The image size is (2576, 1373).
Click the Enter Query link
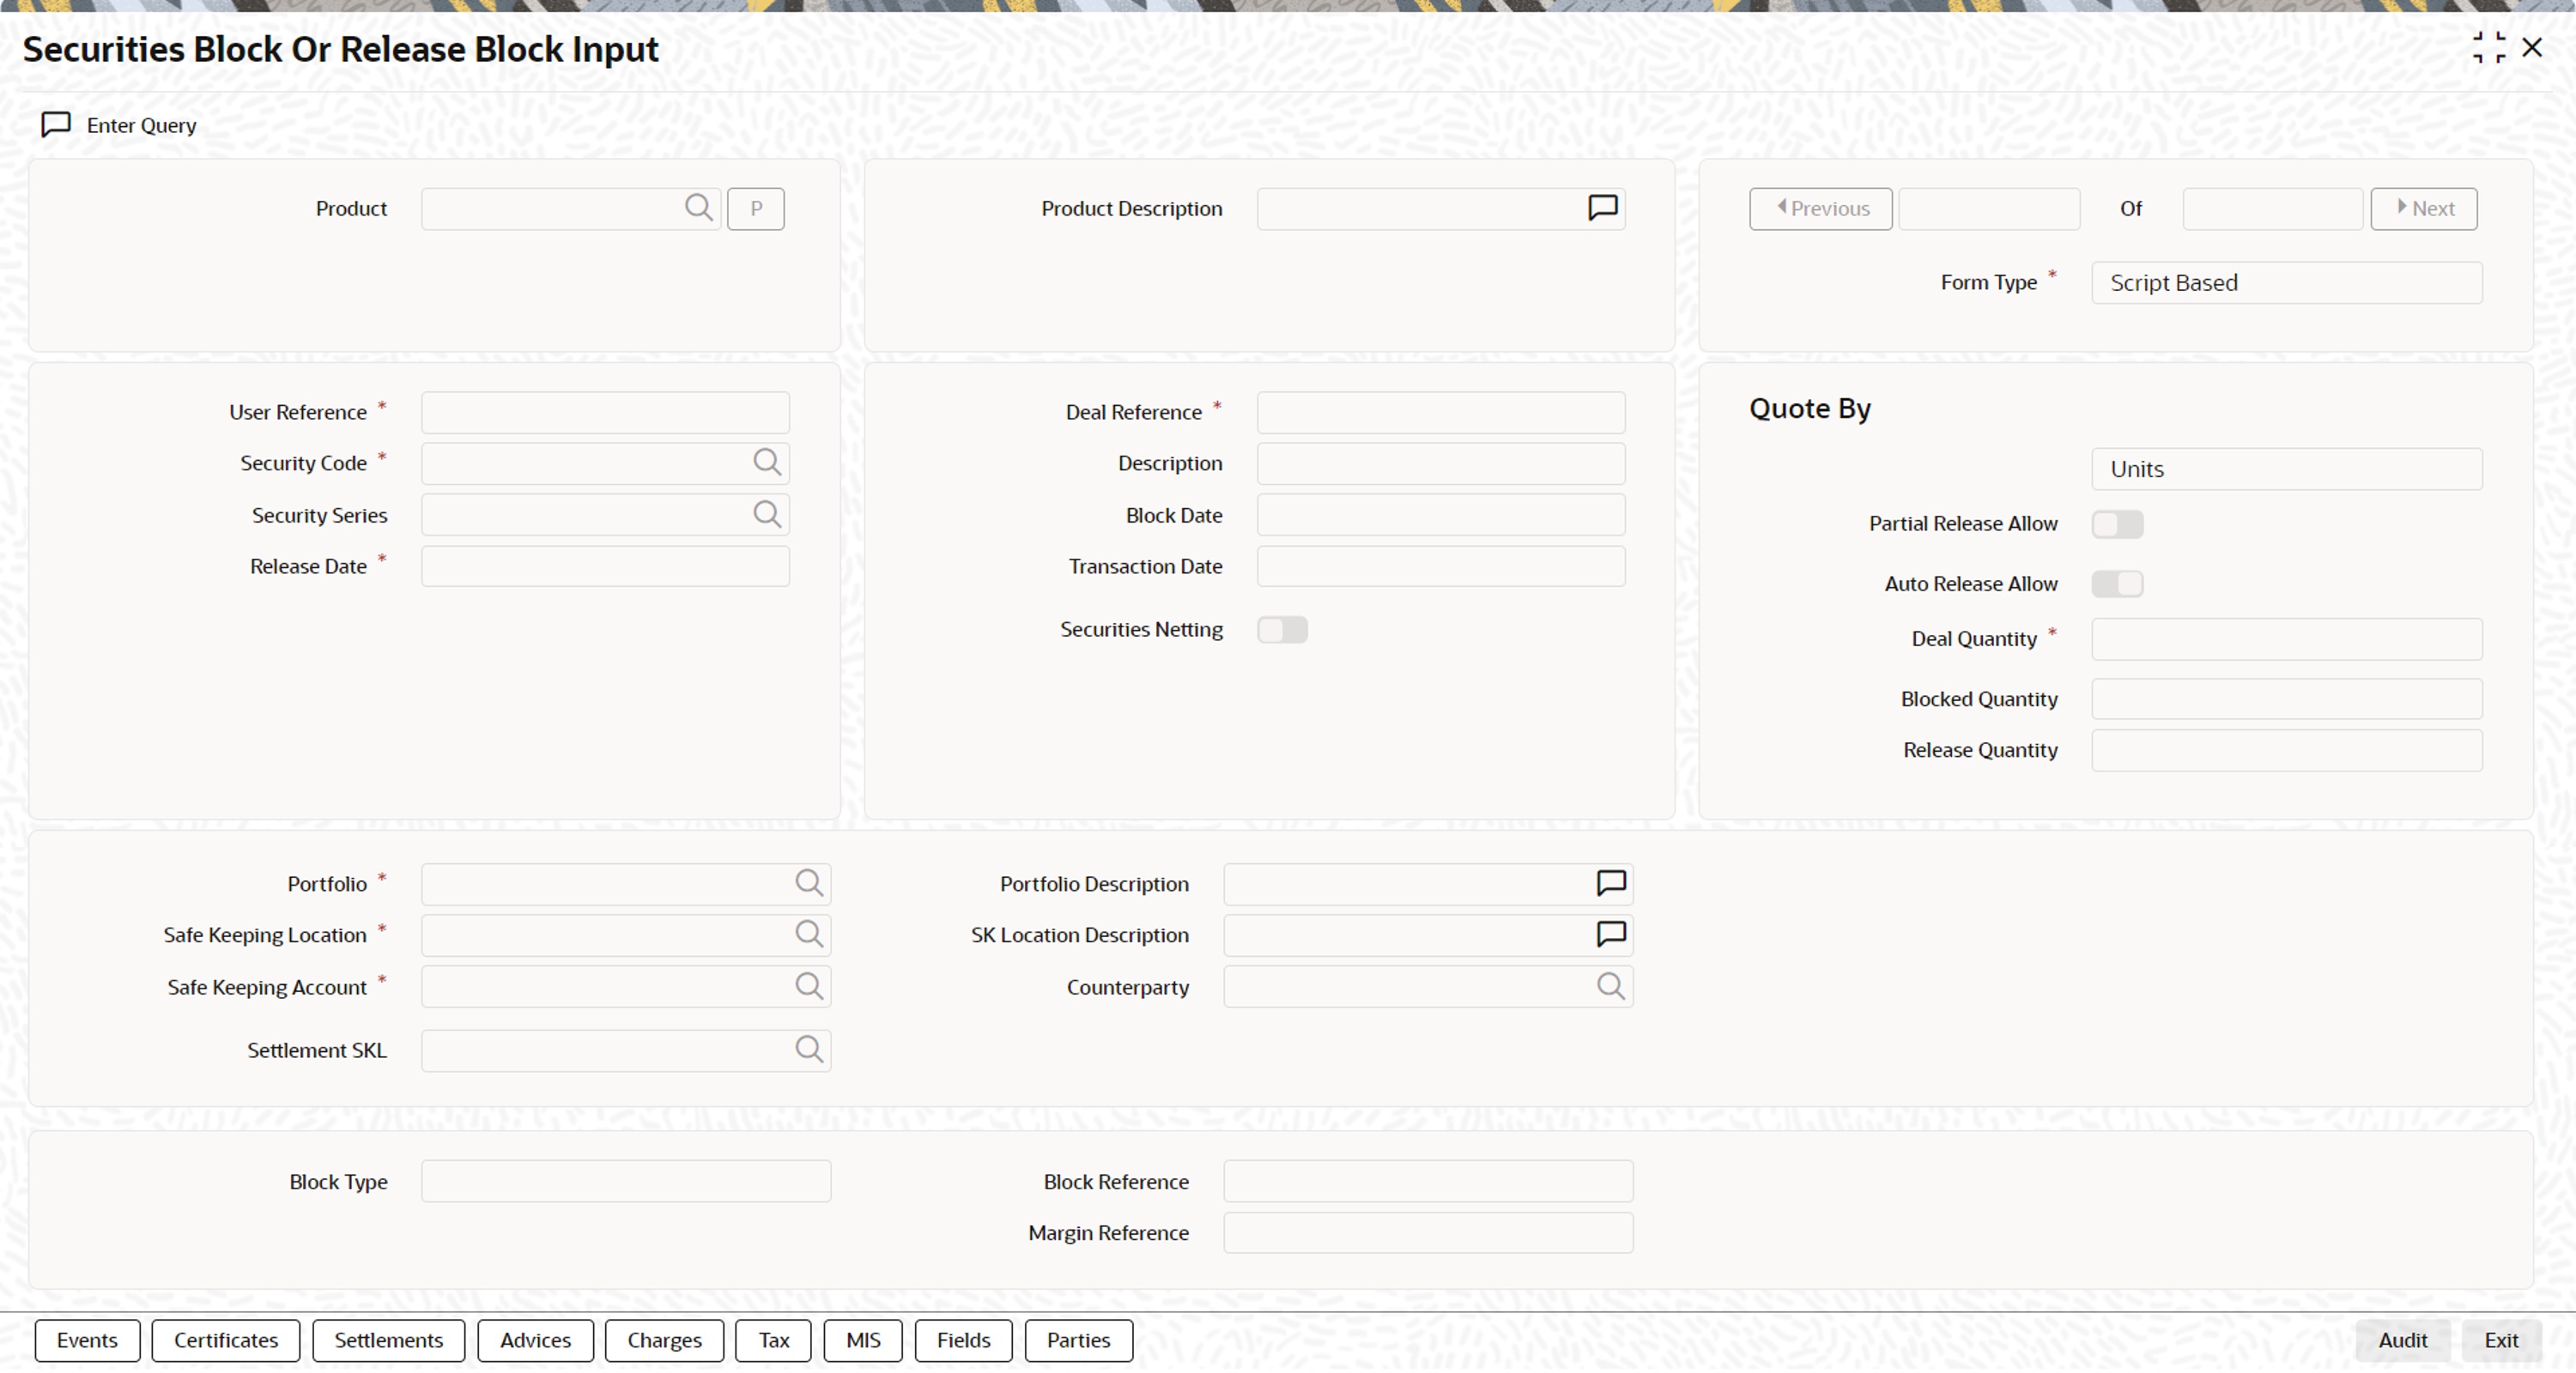coord(140,125)
